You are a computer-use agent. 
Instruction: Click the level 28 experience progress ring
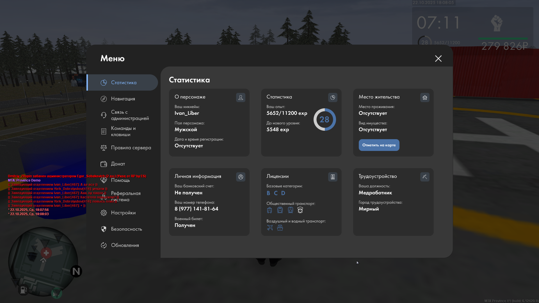[x=325, y=120]
